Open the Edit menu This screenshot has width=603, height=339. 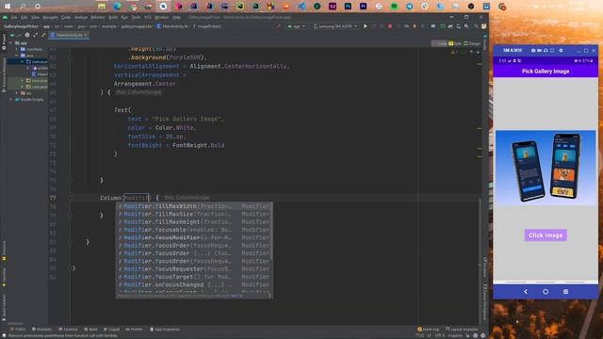24,17
